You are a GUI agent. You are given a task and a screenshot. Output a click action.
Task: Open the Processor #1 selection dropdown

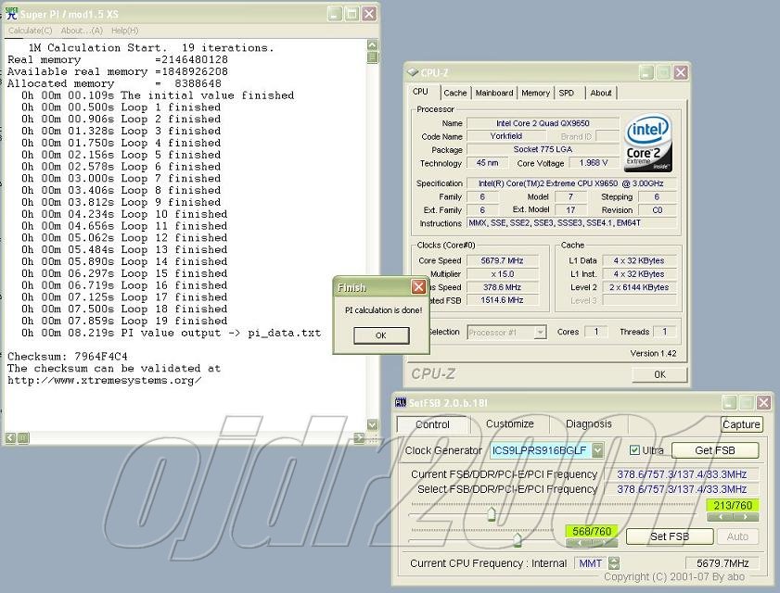[x=540, y=332]
